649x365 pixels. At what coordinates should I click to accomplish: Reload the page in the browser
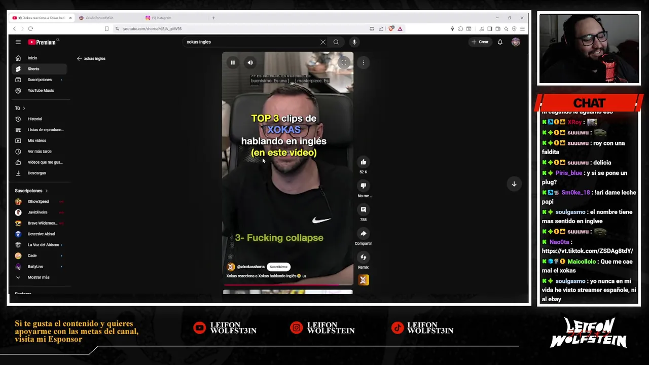[30, 29]
